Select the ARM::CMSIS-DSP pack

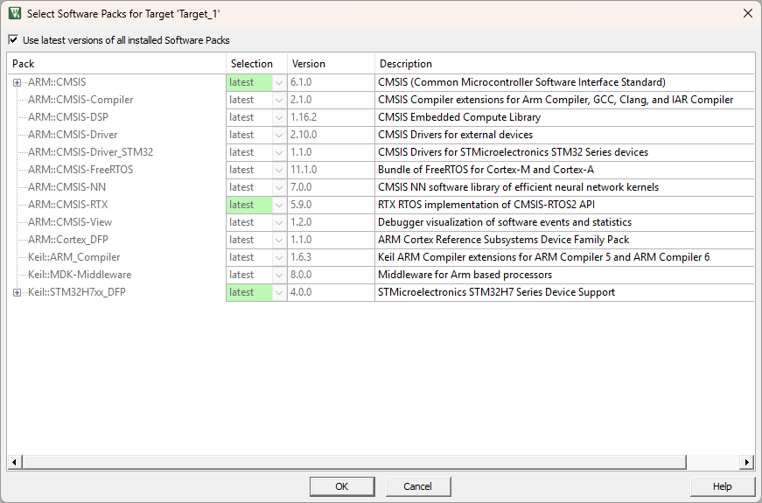click(68, 117)
